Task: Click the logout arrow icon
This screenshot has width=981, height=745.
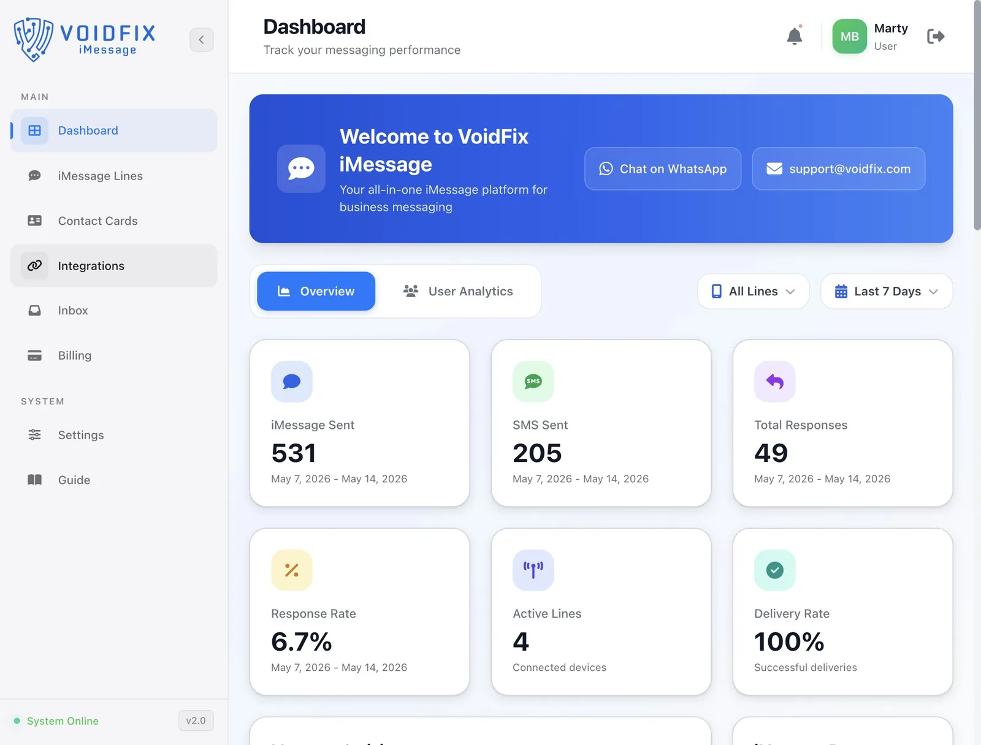Action: pyautogui.click(x=936, y=37)
